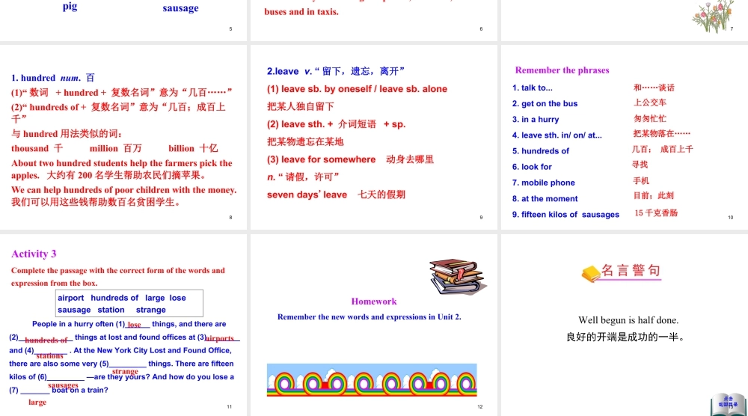
Task: Click the 'Activity 3' heading
Action: coord(34,254)
